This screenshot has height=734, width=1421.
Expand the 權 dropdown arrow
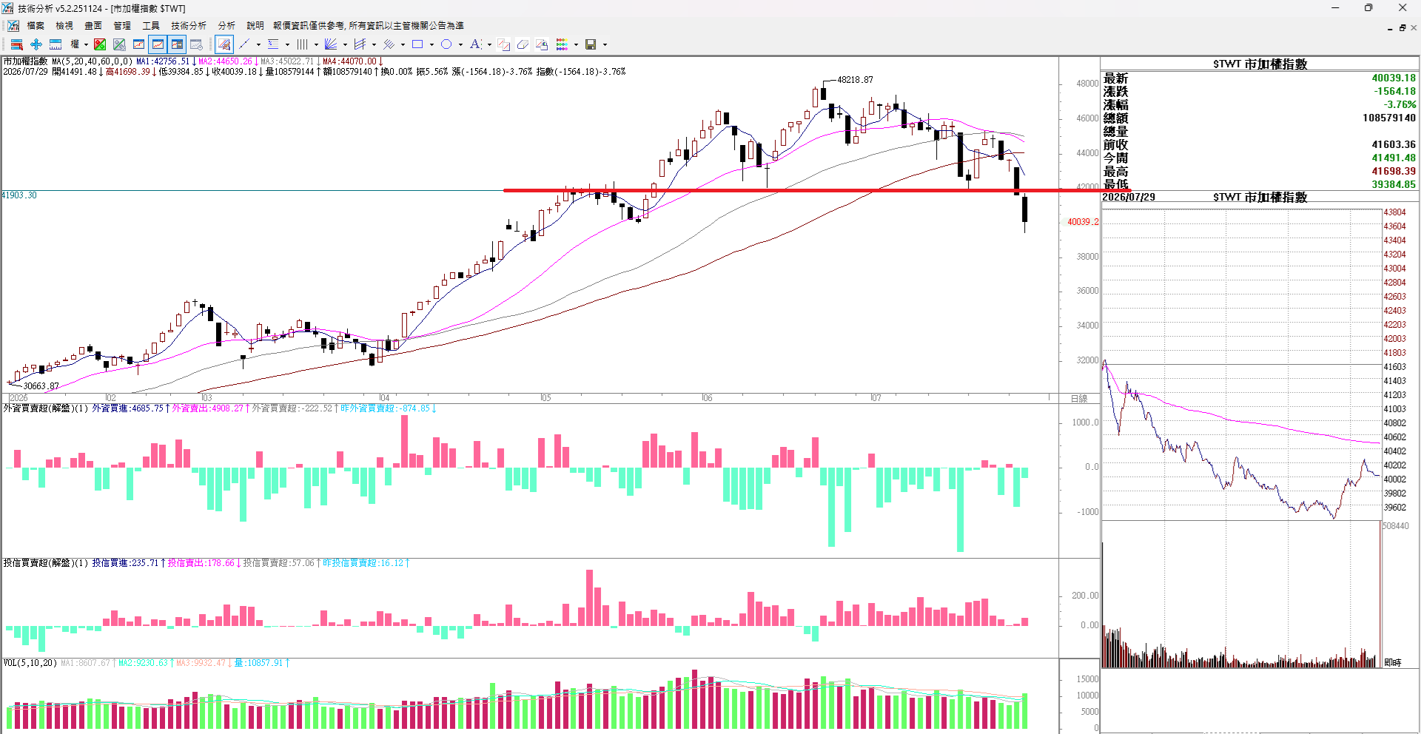point(86,44)
